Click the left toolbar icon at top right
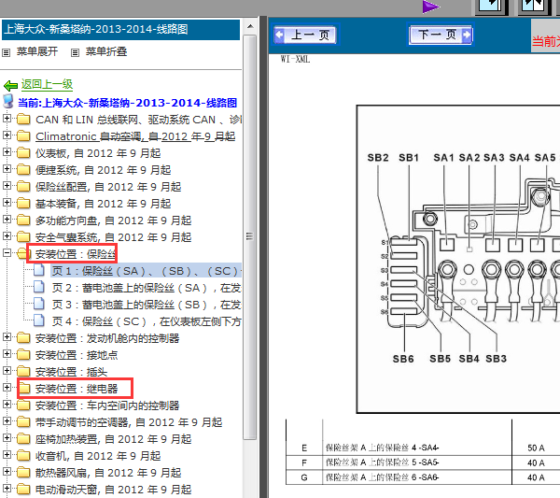The height and width of the screenshot is (498, 560). point(491,7)
